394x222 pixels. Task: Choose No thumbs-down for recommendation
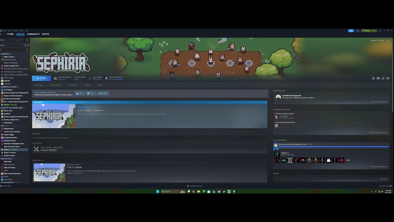tap(90, 93)
